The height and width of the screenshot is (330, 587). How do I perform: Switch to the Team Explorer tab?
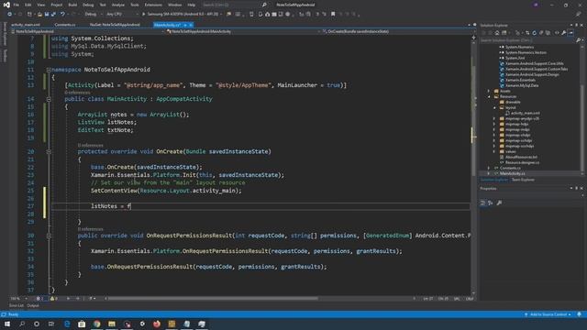pos(523,180)
